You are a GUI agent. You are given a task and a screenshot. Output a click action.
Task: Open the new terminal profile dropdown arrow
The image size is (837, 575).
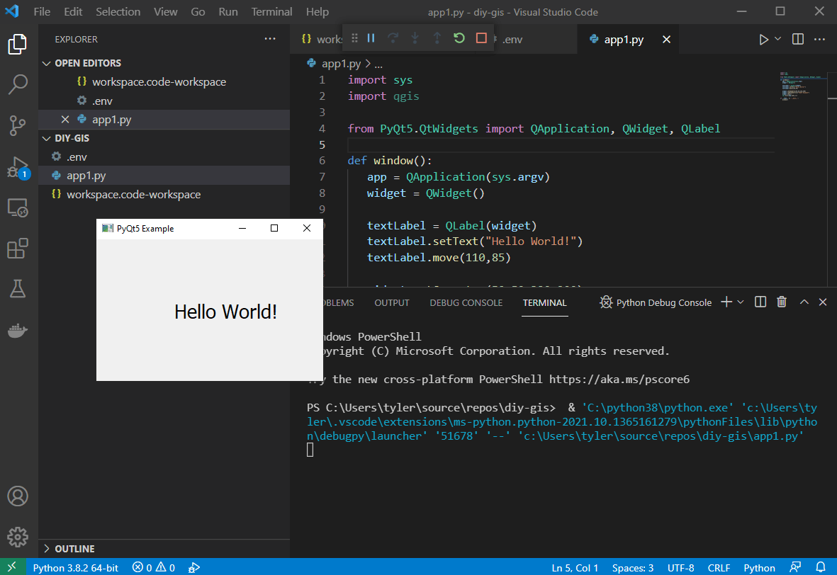coord(740,302)
